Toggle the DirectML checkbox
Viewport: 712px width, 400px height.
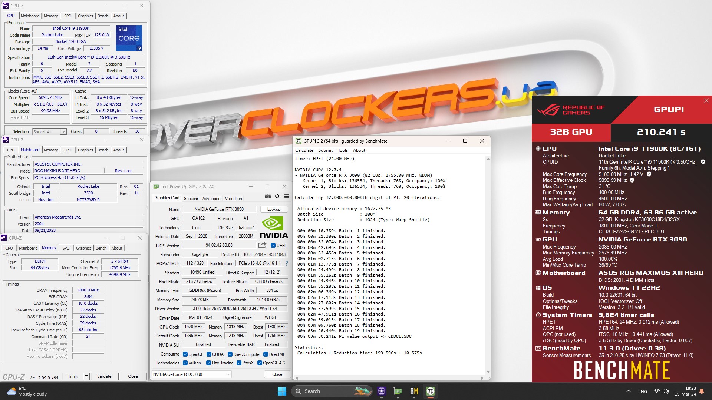(x=266, y=354)
